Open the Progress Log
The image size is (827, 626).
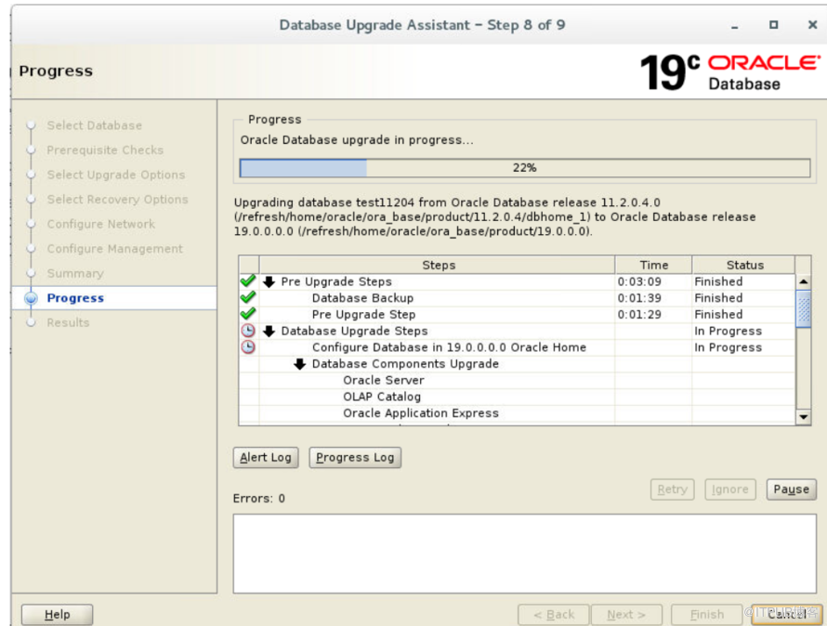pos(355,457)
